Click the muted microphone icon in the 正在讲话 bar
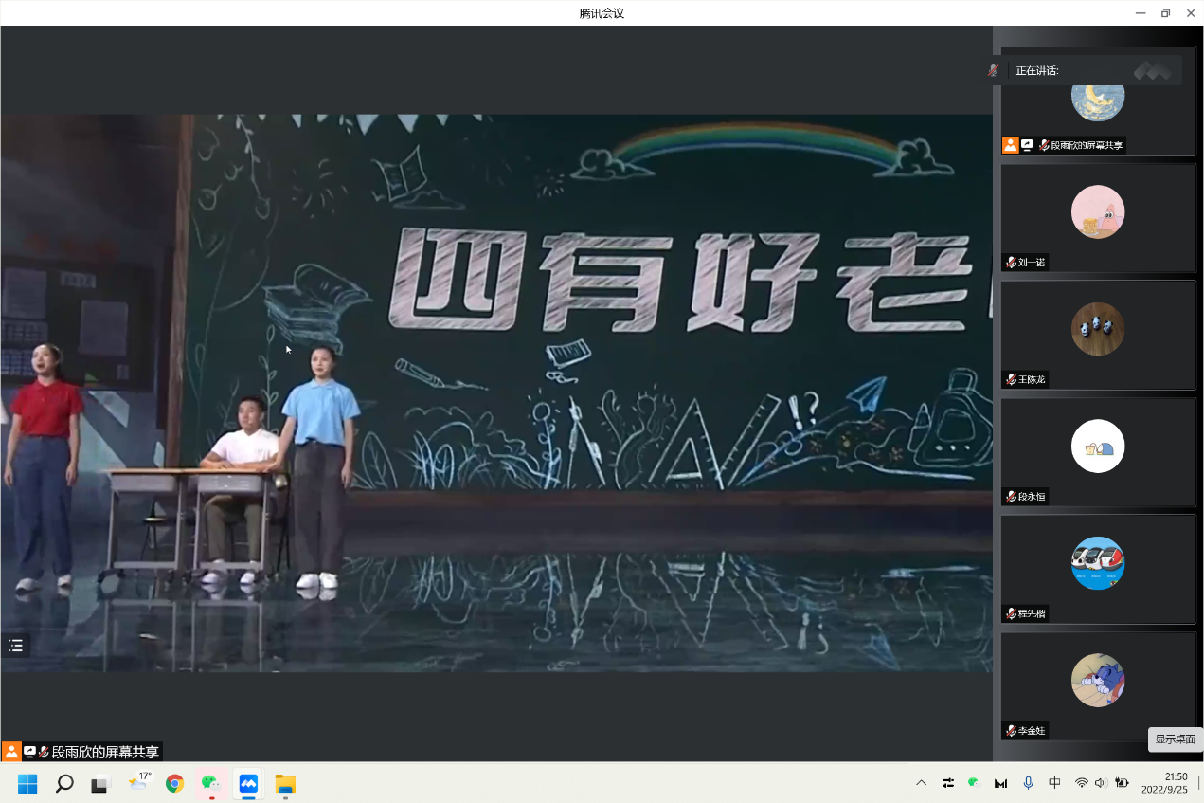1204x803 pixels. coord(994,69)
